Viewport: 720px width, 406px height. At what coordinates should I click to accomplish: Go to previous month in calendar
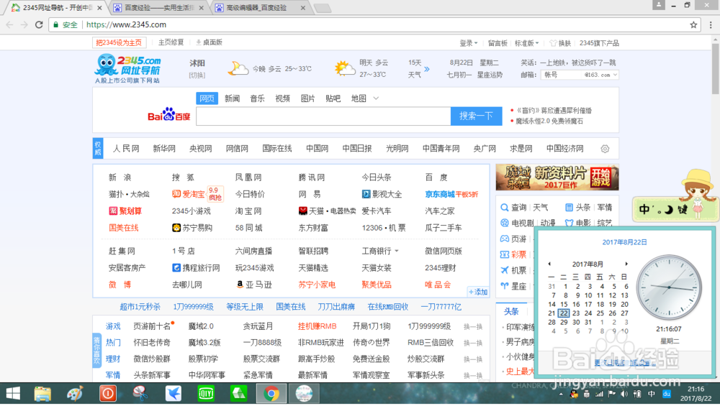point(549,264)
